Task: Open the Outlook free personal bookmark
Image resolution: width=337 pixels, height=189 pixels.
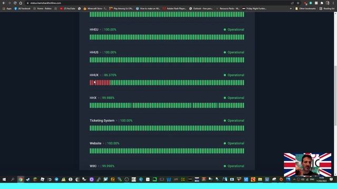Action: click(201, 8)
